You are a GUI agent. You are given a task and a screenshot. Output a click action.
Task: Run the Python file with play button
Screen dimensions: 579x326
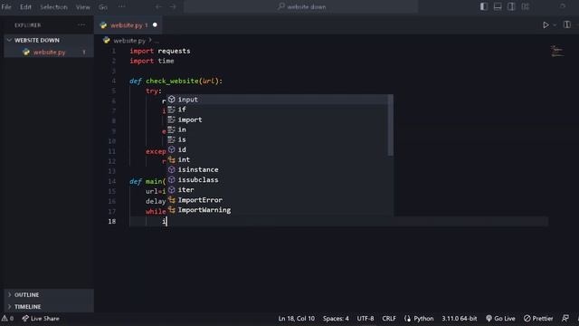coord(546,24)
